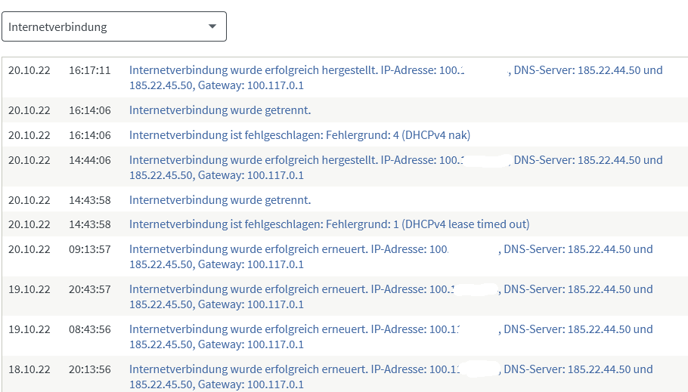Open the DHCPv4 lease timed out message
This screenshot has width=688, height=392.
click(329, 224)
